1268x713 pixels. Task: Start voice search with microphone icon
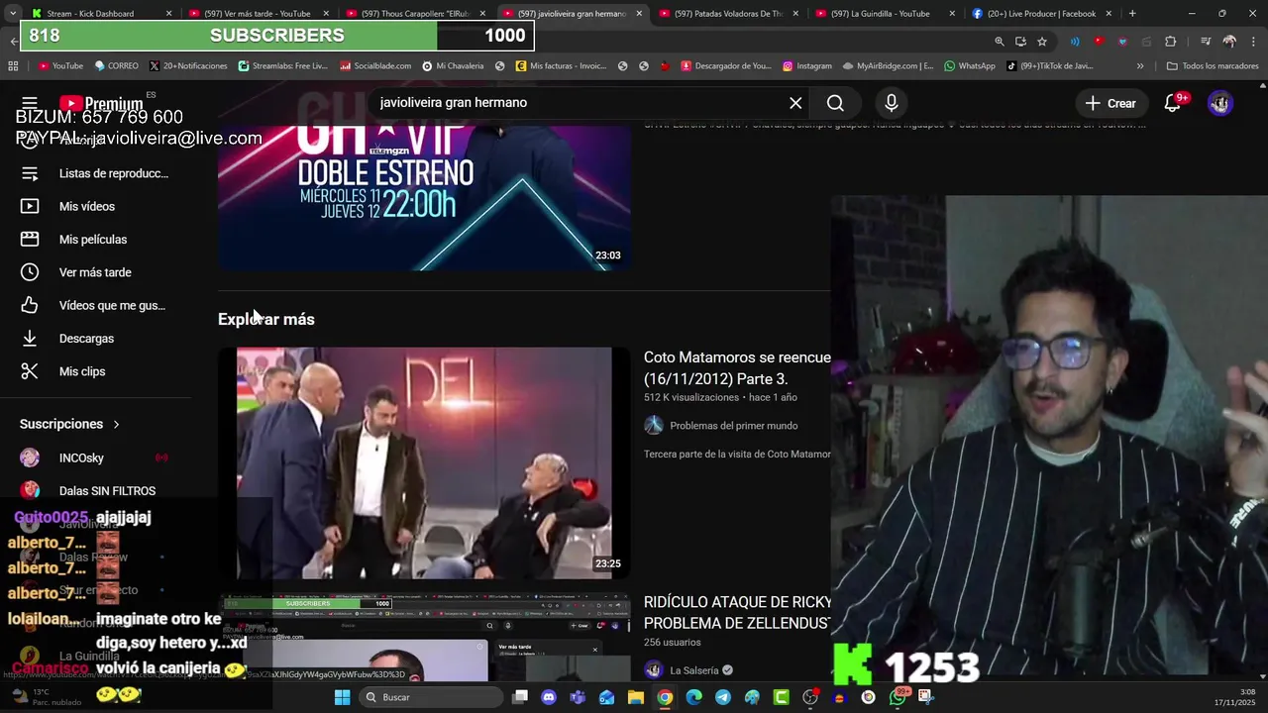(891, 103)
